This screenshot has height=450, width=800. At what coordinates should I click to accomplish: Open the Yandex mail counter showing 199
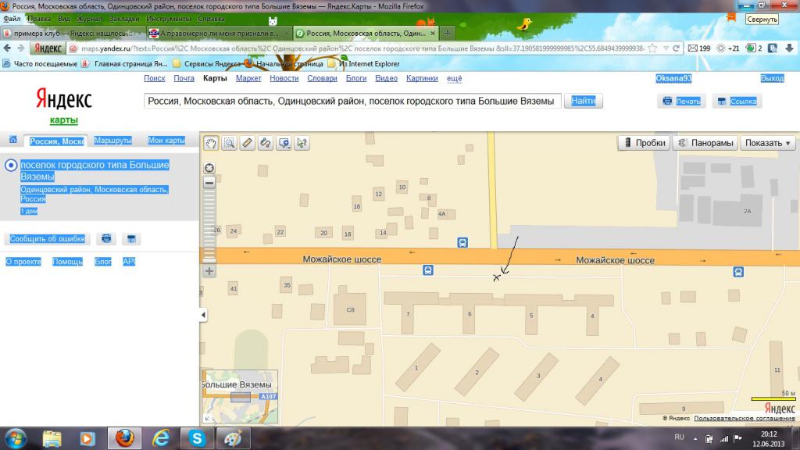click(x=699, y=48)
